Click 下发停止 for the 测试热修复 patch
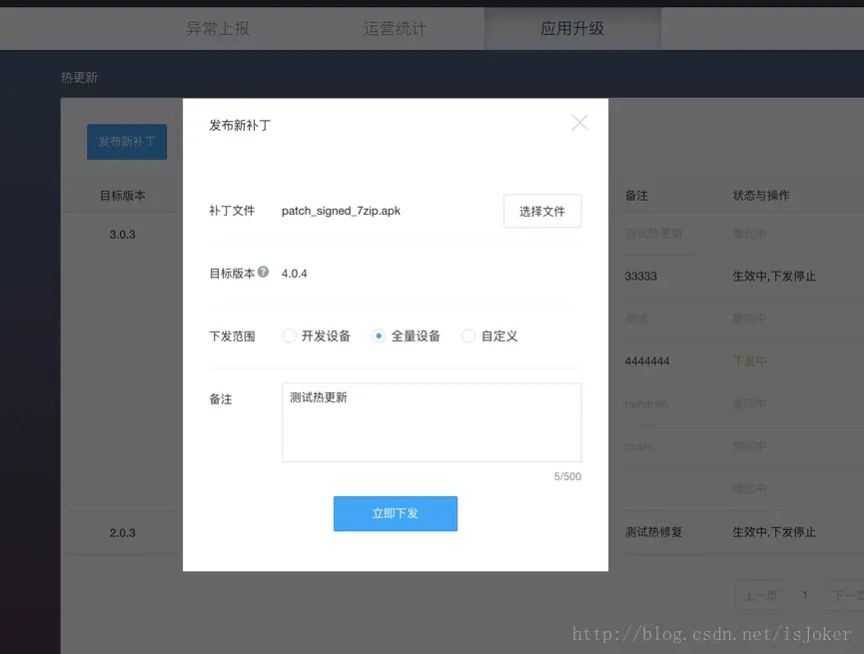 click(797, 532)
